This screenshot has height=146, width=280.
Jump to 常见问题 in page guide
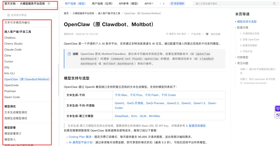(243, 63)
